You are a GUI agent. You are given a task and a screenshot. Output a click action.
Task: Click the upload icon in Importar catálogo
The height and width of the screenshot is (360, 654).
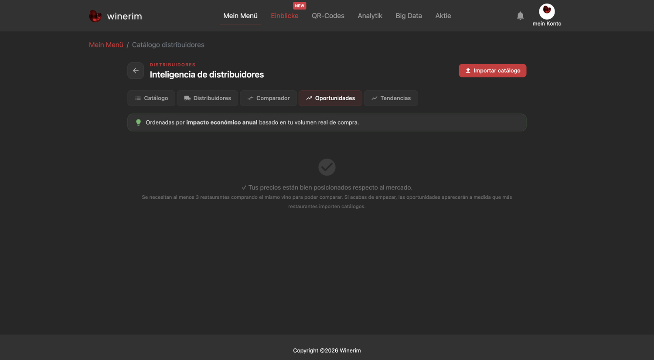coord(468,71)
